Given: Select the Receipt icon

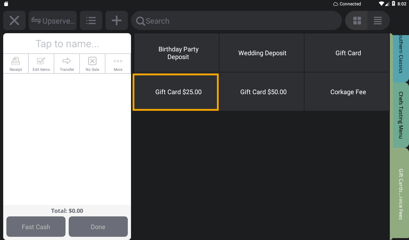Looking at the screenshot, I should [x=15, y=63].
